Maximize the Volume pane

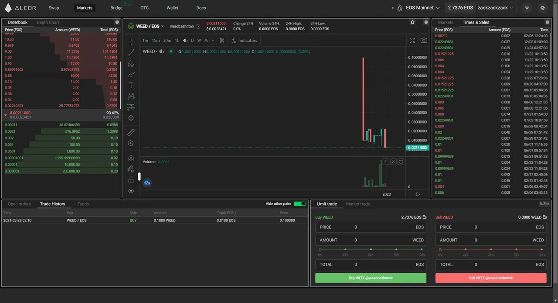(401, 162)
